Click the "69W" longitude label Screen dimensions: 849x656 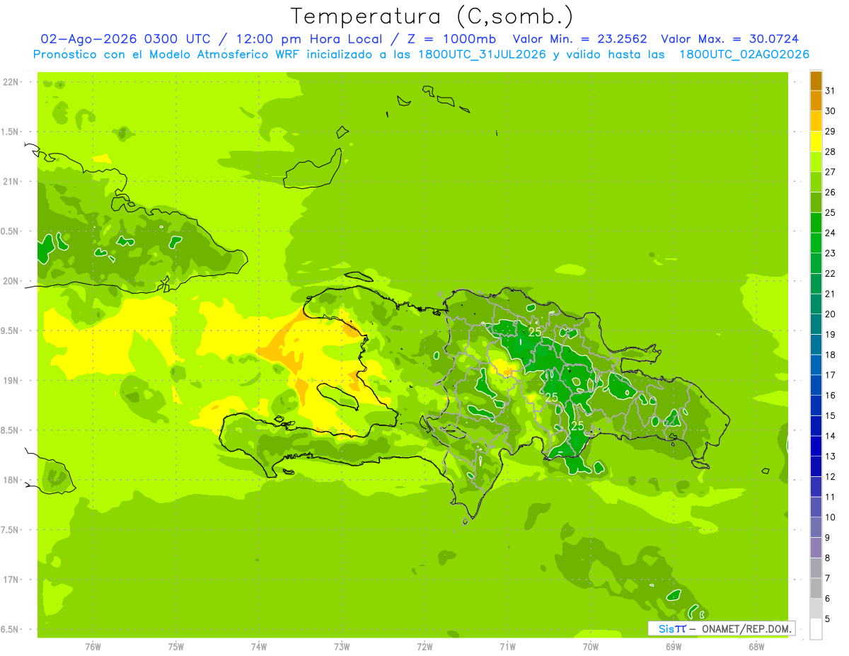tap(674, 647)
